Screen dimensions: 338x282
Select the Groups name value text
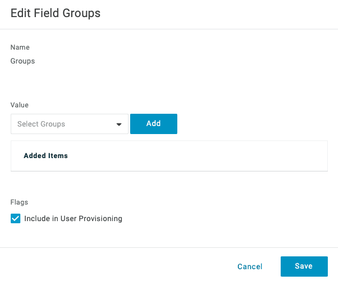click(x=22, y=61)
